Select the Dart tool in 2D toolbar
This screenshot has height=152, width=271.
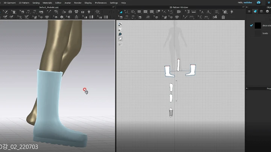[x=158, y=12]
